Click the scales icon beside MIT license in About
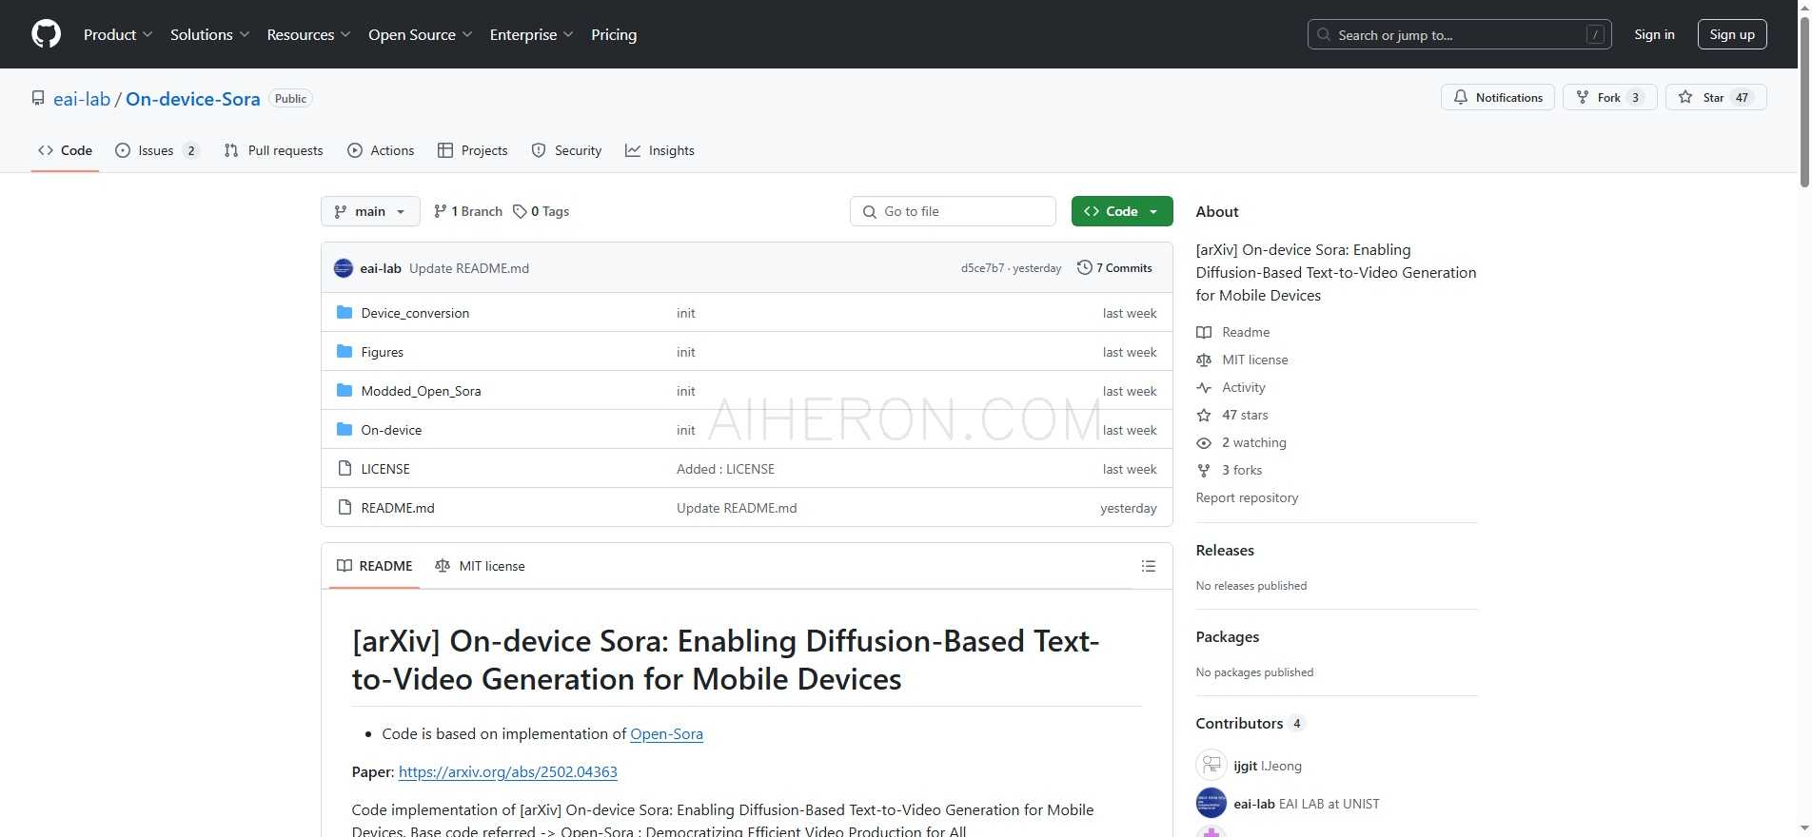This screenshot has height=837, width=1812. [x=1204, y=360]
